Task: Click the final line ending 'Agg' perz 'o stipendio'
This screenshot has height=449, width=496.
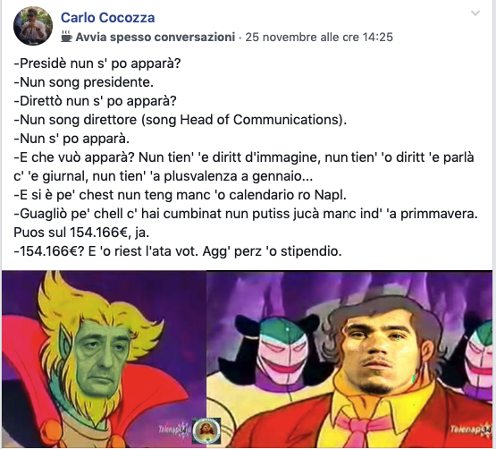Action: coord(178,251)
